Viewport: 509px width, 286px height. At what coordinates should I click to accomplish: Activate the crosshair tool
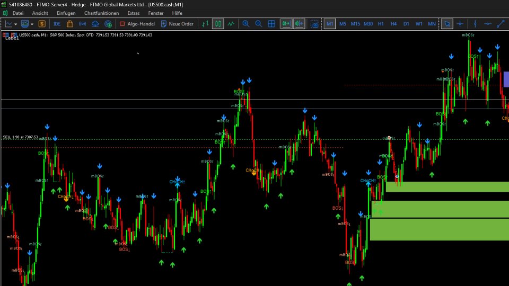click(460, 24)
